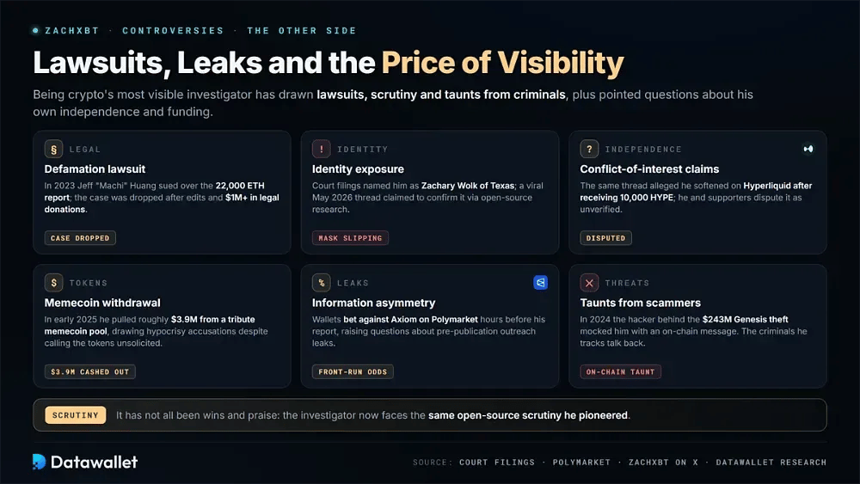Click the blue logo in Leaks card
Screen dimensions: 860x484
coord(540,283)
